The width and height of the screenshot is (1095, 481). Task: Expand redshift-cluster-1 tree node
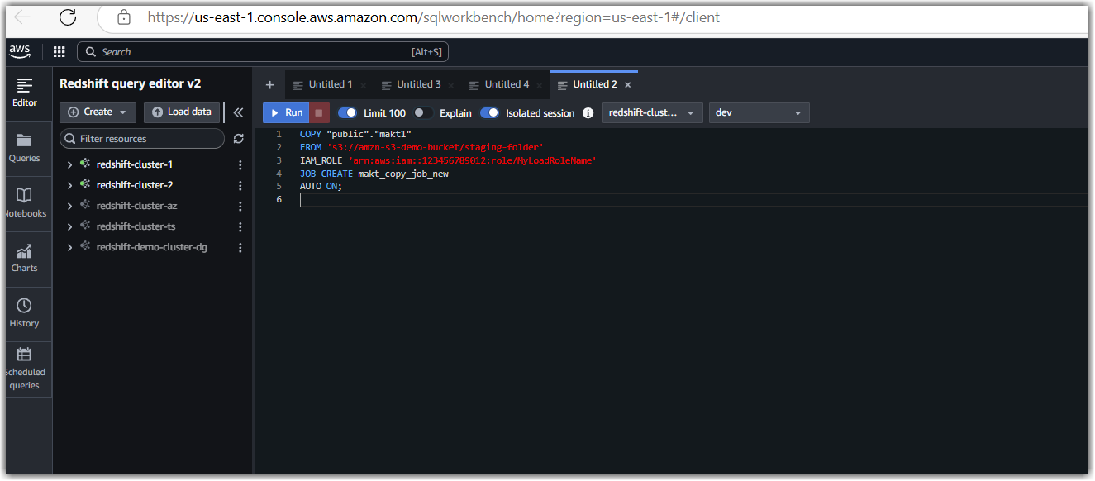70,164
